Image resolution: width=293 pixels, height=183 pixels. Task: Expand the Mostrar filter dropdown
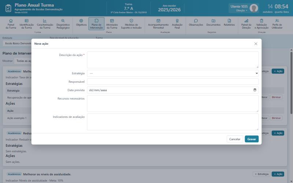23,61
